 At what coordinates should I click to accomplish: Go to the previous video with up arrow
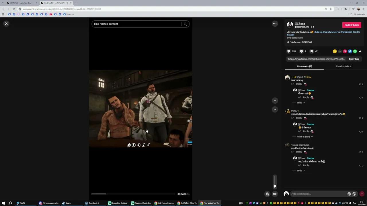coord(275,100)
